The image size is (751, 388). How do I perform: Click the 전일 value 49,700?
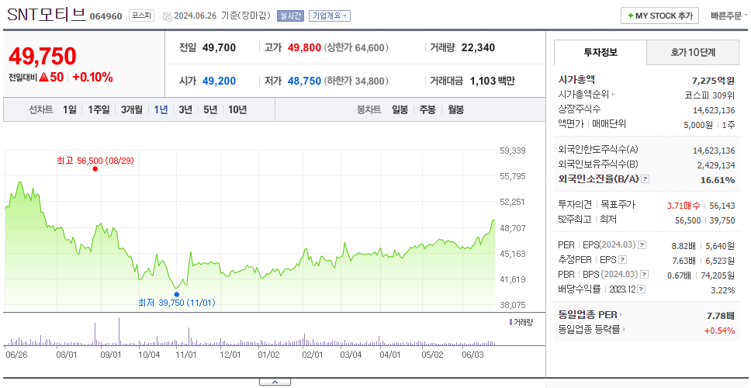pyautogui.click(x=219, y=48)
